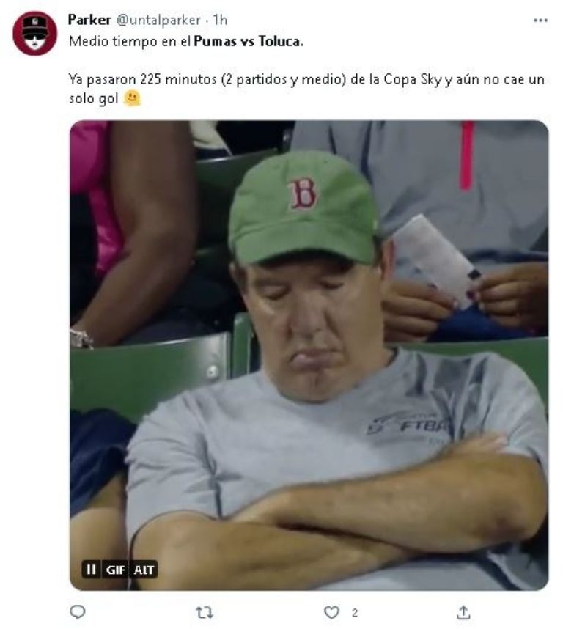View who liked via the count 2
This screenshot has height=629, width=563.
click(x=355, y=613)
